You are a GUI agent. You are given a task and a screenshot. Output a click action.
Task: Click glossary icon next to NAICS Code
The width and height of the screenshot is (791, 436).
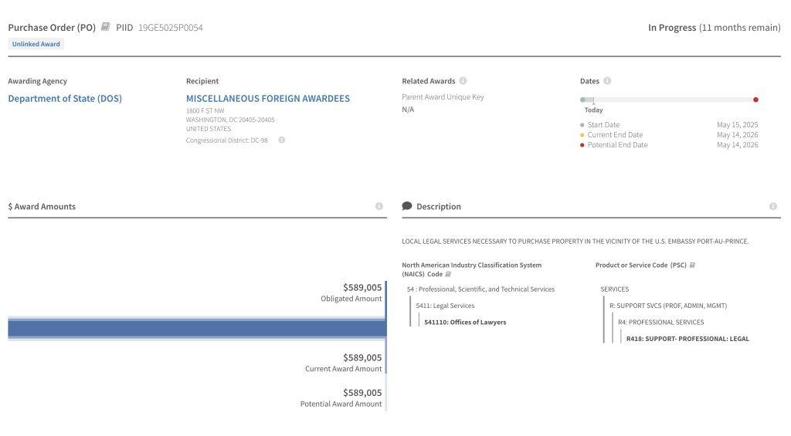click(x=449, y=274)
